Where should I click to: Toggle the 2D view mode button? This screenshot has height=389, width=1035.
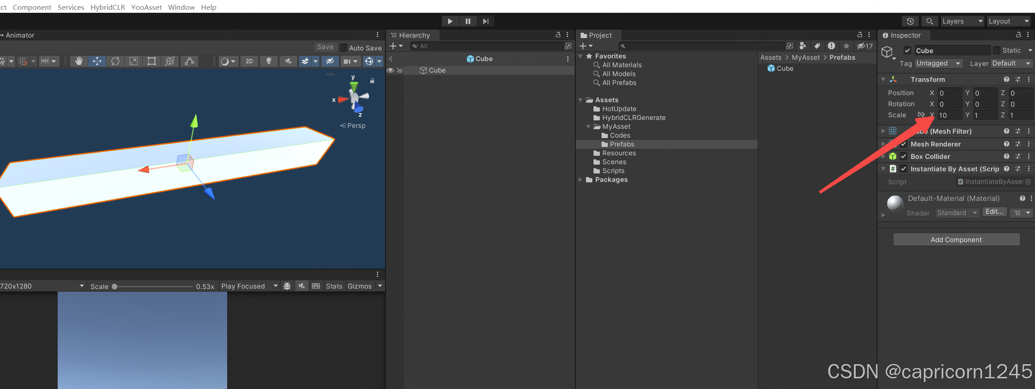pos(249,62)
